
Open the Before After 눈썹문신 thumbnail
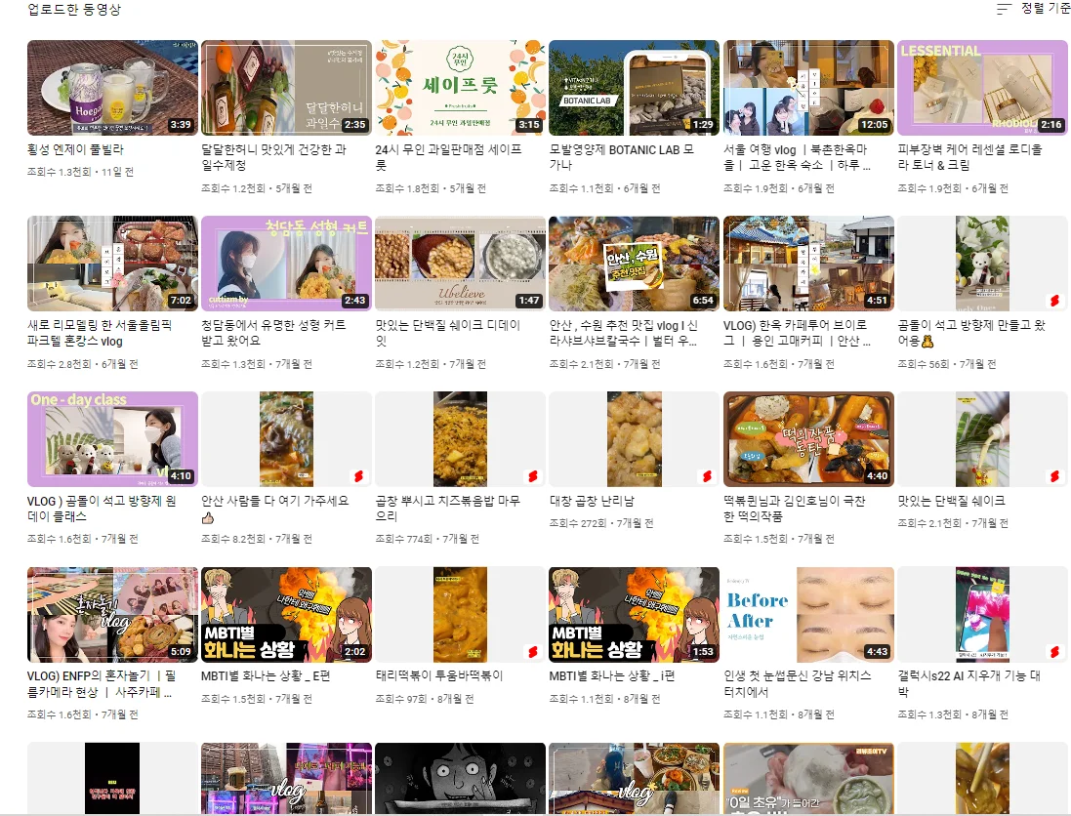pyautogui.click(x=808, y=615)
